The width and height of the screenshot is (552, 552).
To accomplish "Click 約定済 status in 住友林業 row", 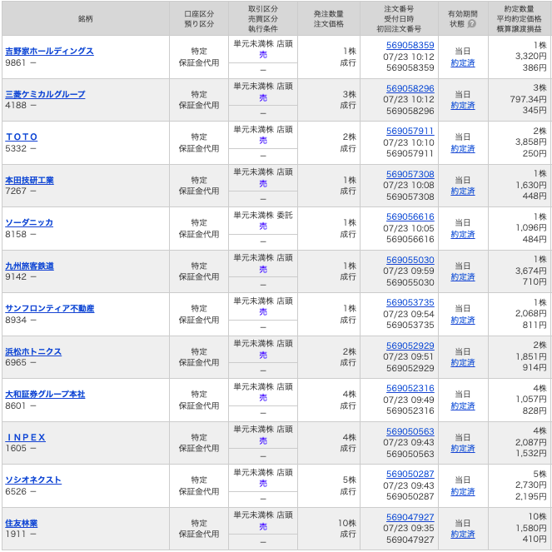I will point(463,534).
